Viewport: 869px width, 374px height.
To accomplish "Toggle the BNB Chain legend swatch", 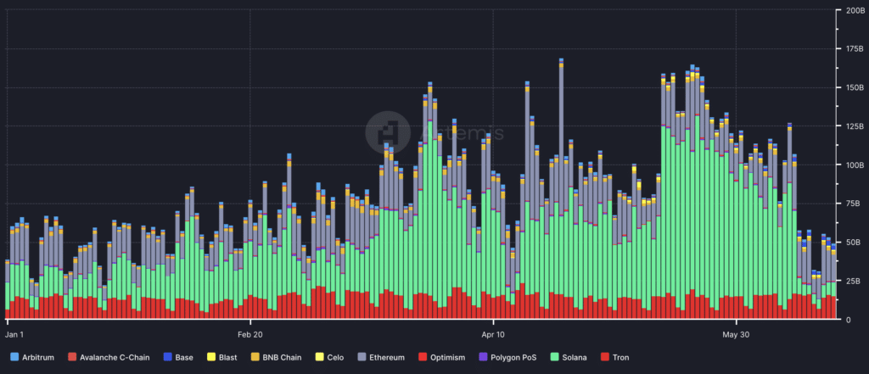I will click(x=255, y=357).
